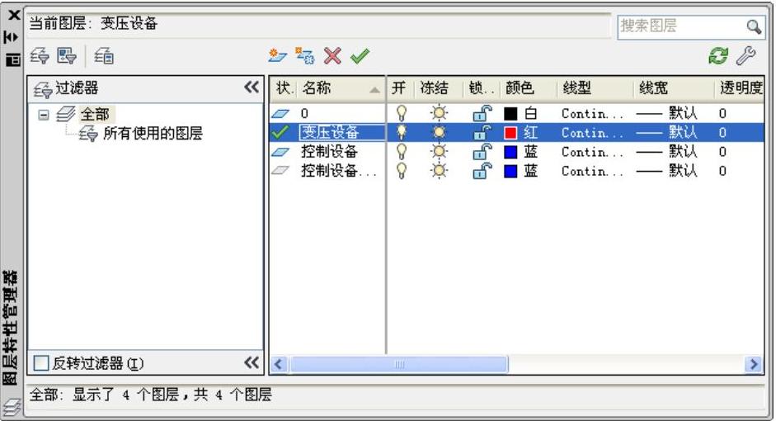The width and height of the screenshot is (776, 421).
Task: Click the 白 color name of layer 0
Action: point(530,113)
